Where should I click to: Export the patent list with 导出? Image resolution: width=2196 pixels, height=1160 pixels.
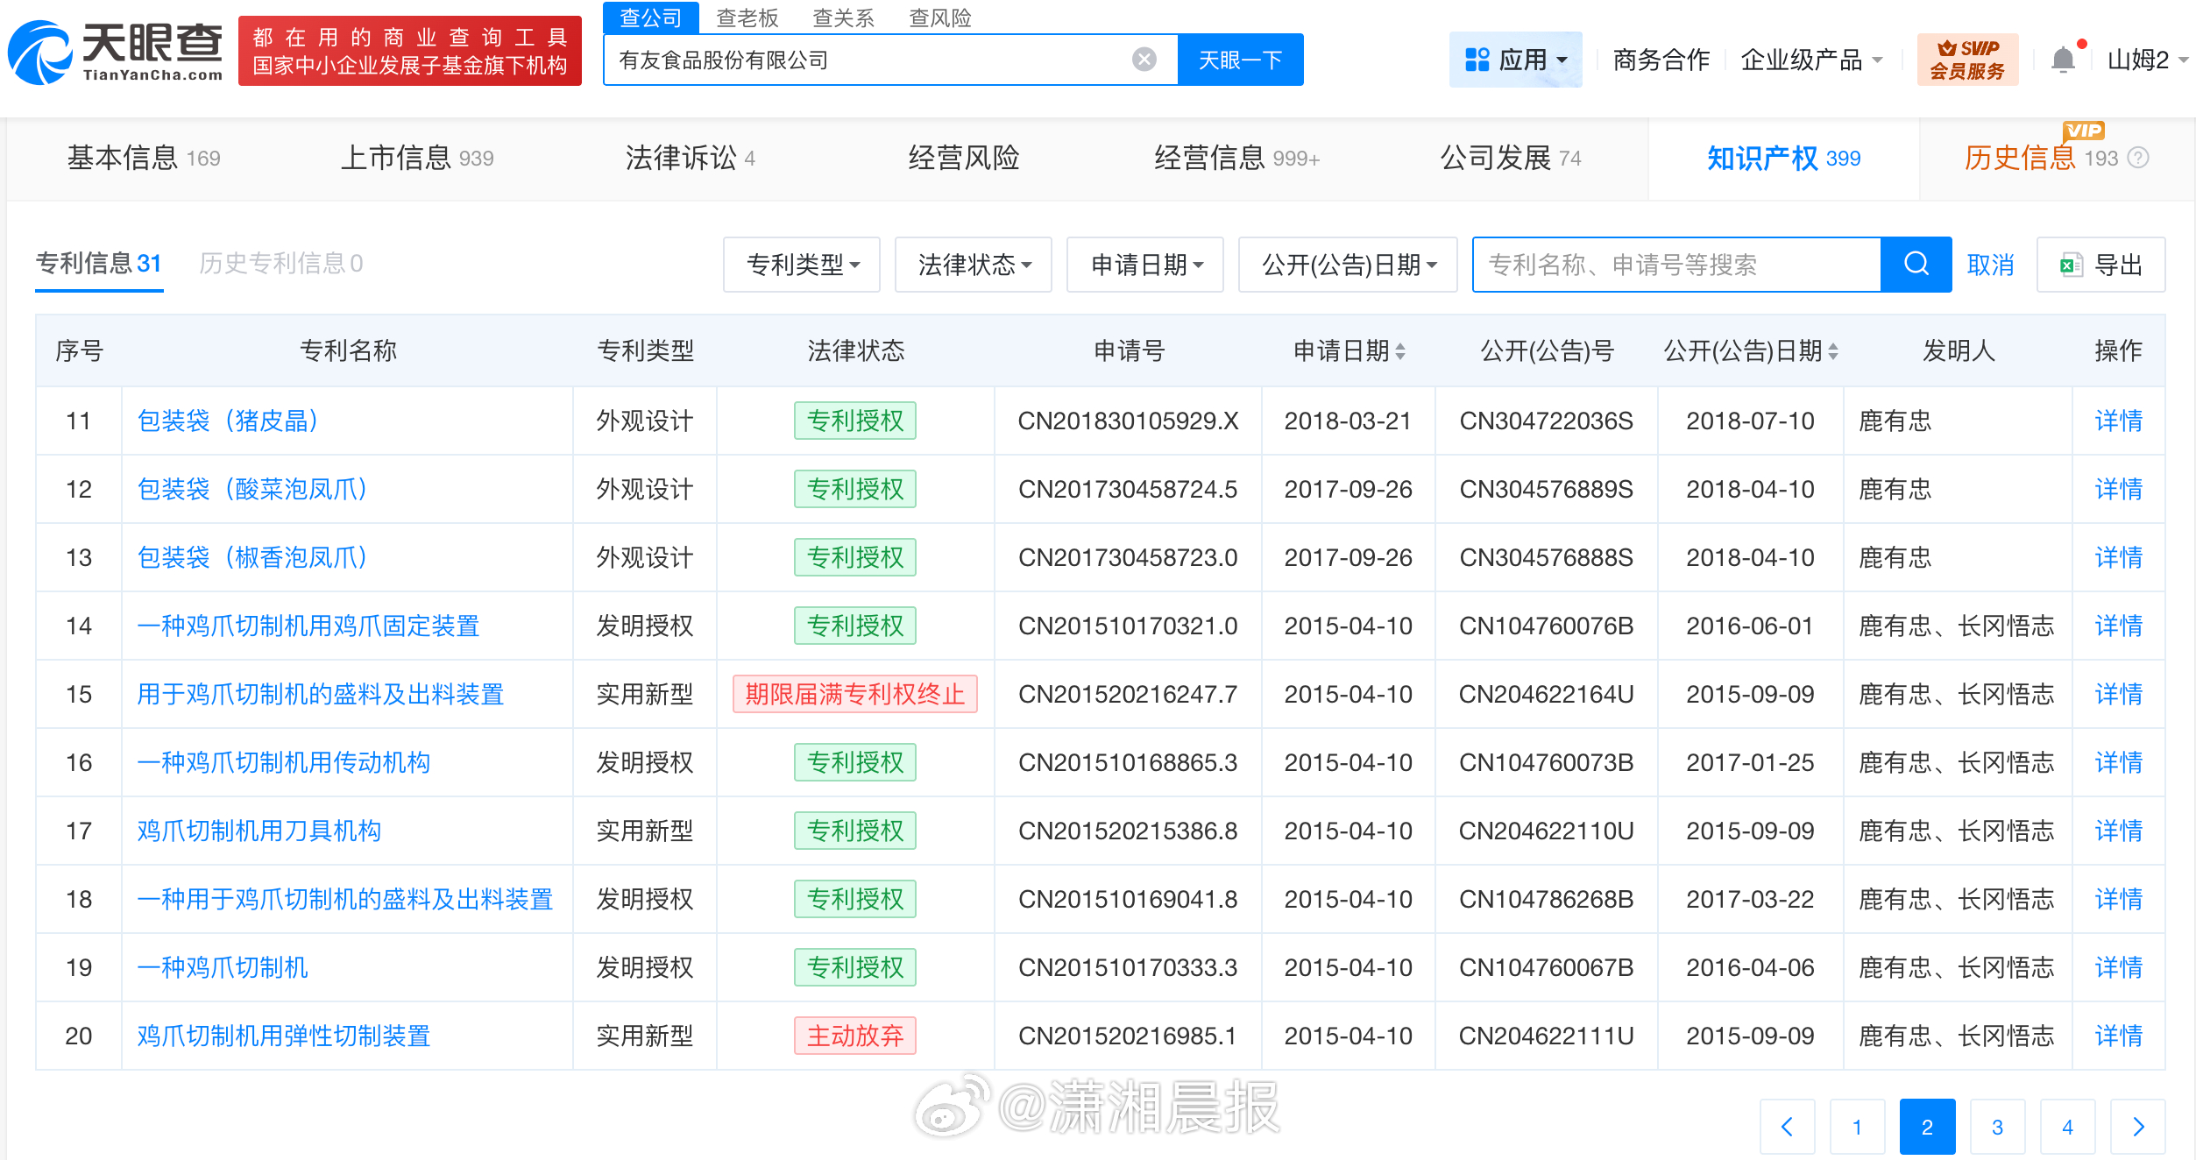[x=2100, y=264]
